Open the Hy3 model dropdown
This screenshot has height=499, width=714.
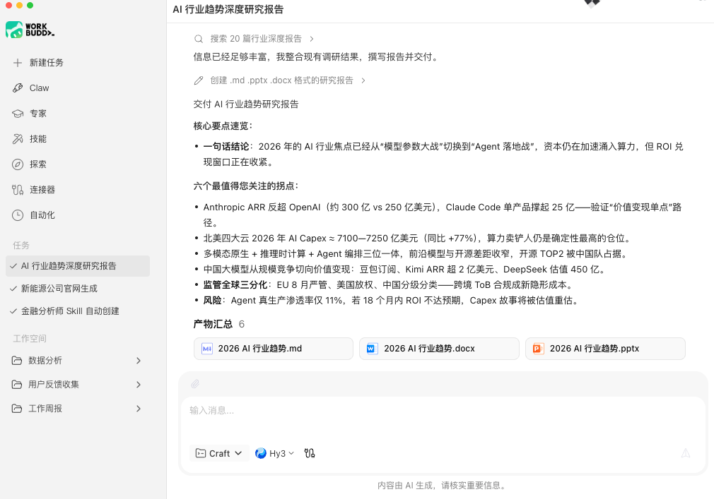point(274,453)
